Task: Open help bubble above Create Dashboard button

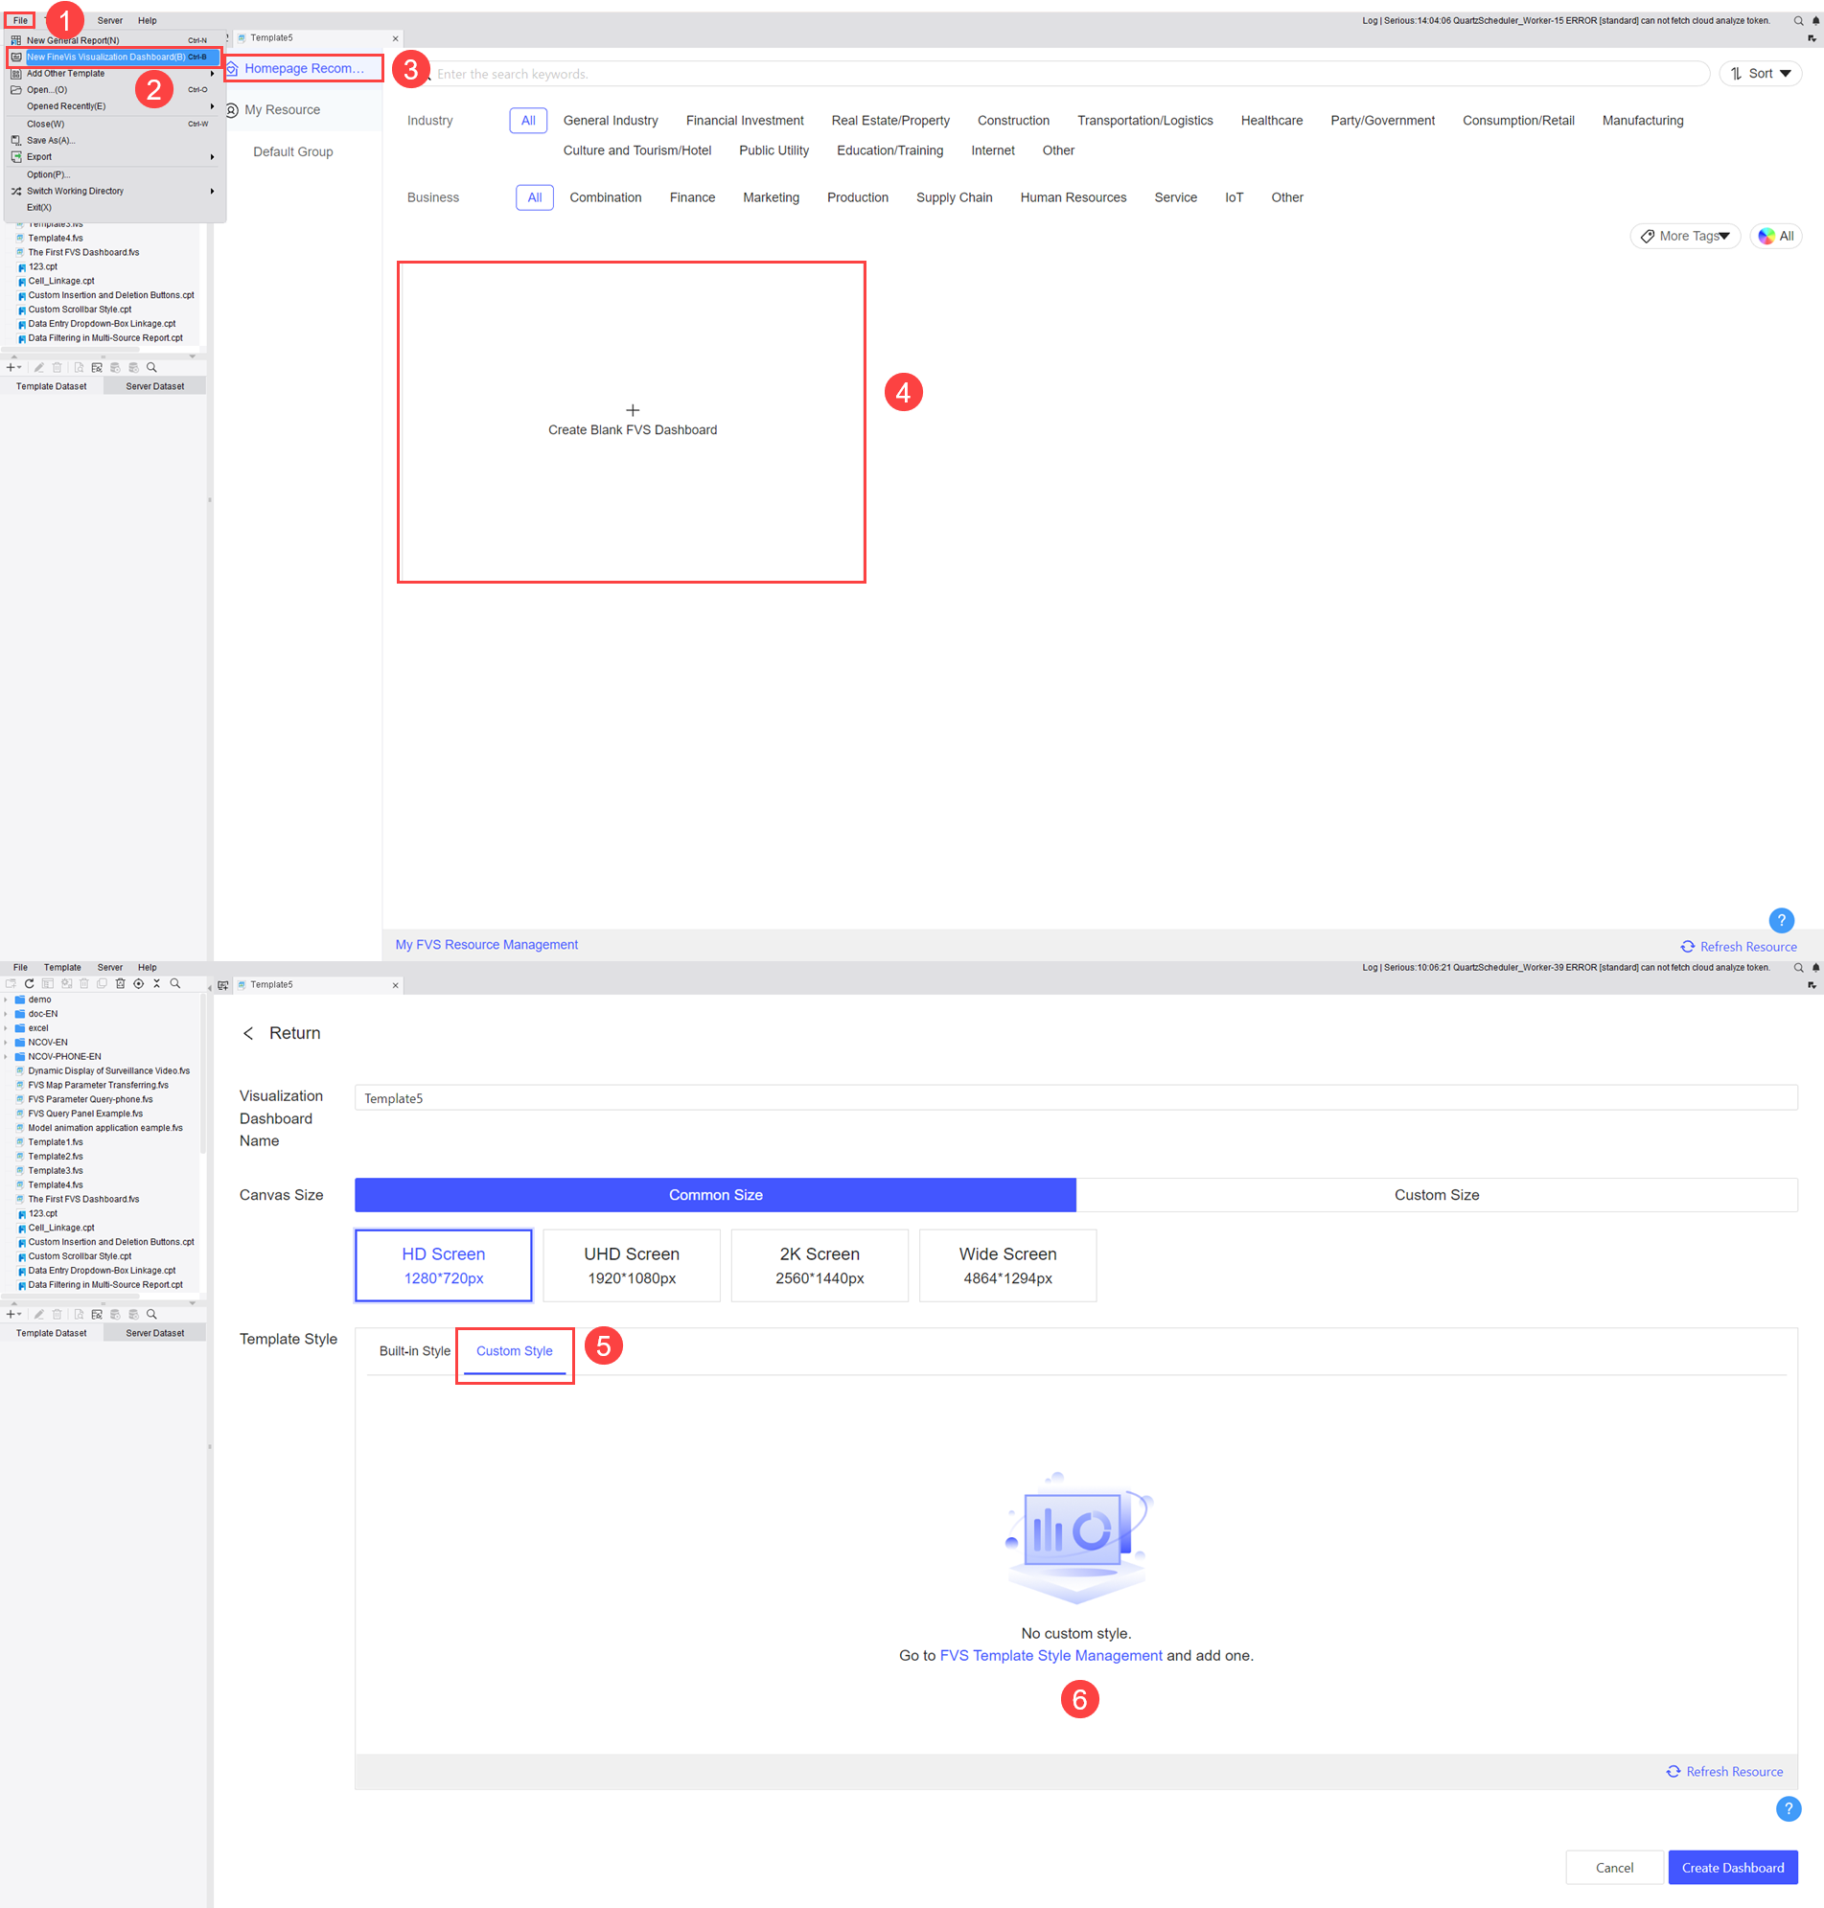Action: [1787, 1808]
